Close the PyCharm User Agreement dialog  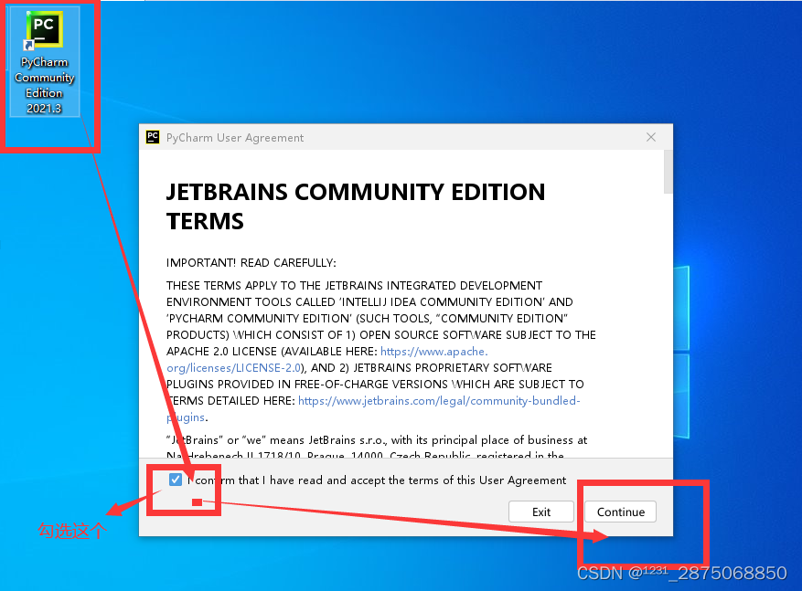650,137
